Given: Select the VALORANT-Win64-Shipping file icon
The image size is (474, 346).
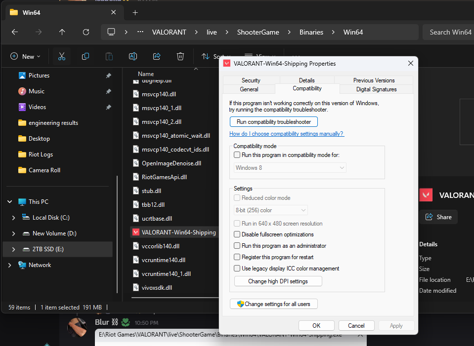Looking at the screenshot, I should (x=136, y=232).
